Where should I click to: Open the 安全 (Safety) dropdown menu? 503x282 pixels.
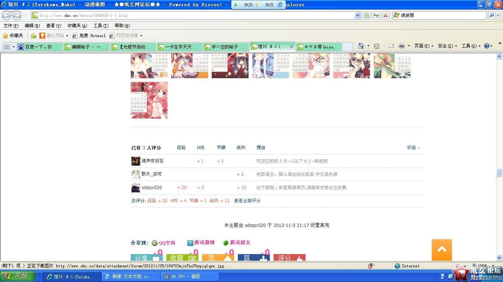click(447, 46)
